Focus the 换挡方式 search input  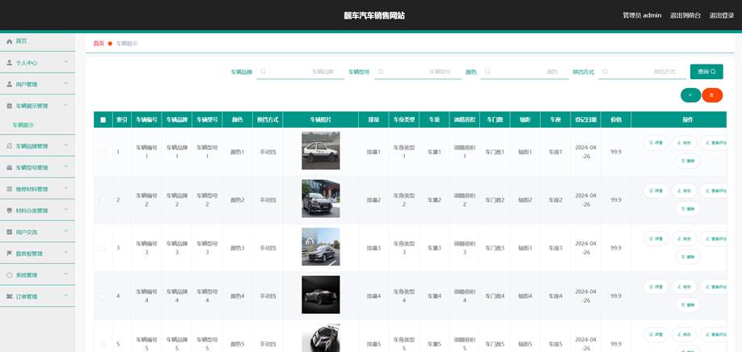642,72
